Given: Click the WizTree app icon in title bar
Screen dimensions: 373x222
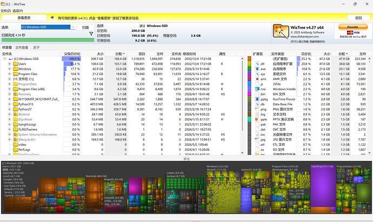Looking at the screenshot, I should pyautogui.click(x=3, y=4).
